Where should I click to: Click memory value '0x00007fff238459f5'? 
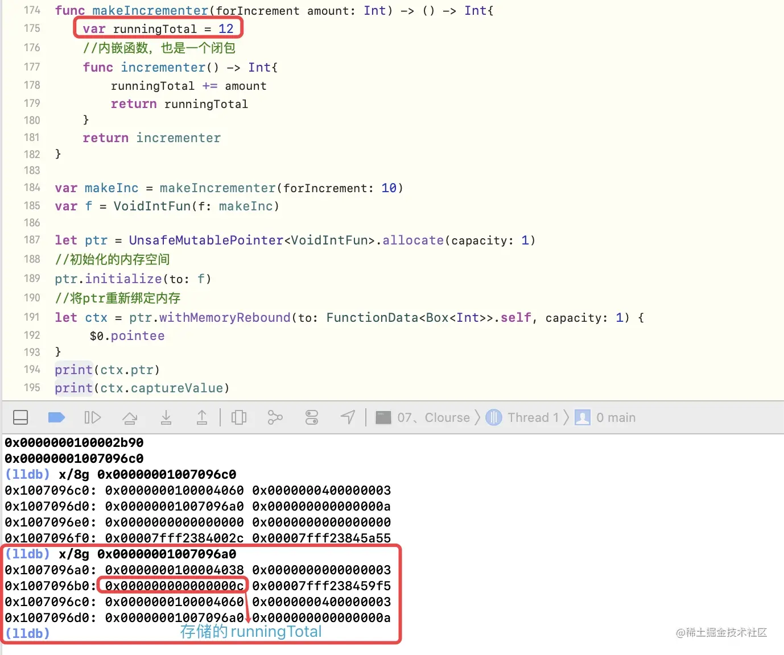click(321, 586)
